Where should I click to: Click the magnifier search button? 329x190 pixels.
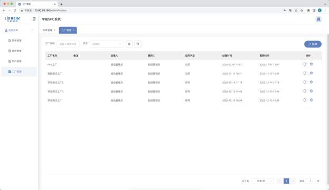tap(129, 44)
